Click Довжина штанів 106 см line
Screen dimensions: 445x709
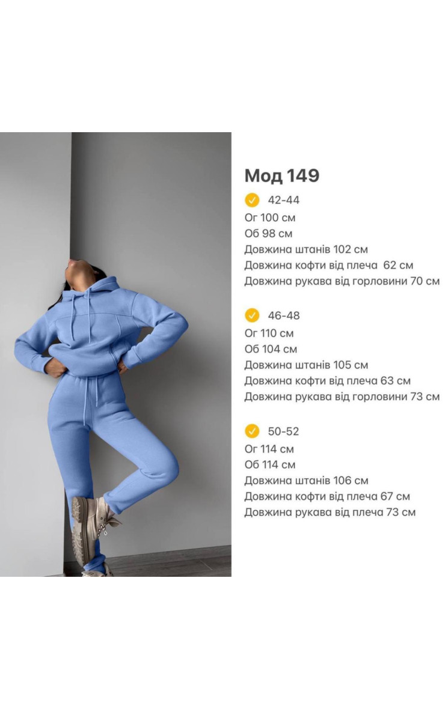coord(306,480)
